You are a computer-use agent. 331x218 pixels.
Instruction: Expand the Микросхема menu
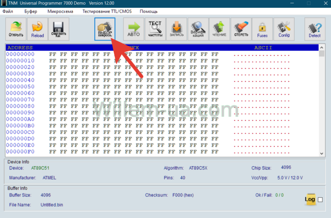pos(60,12)
